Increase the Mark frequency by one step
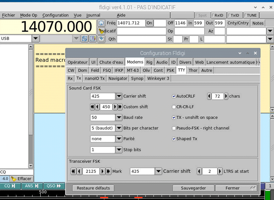The width and height of the screenshot is (274, 200). [103, 171]
